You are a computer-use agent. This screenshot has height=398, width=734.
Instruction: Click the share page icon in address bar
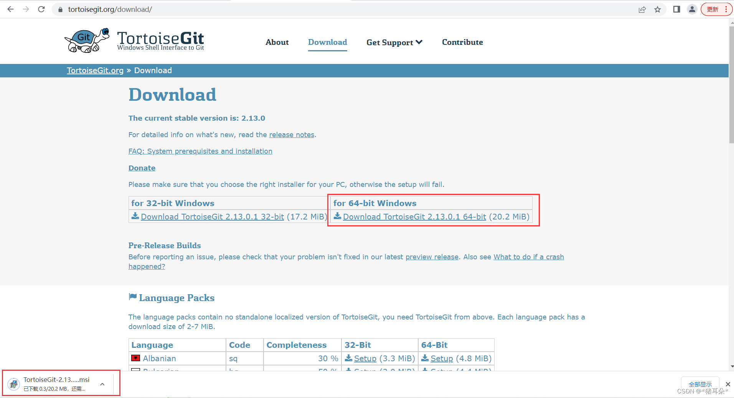click(642, 10)
